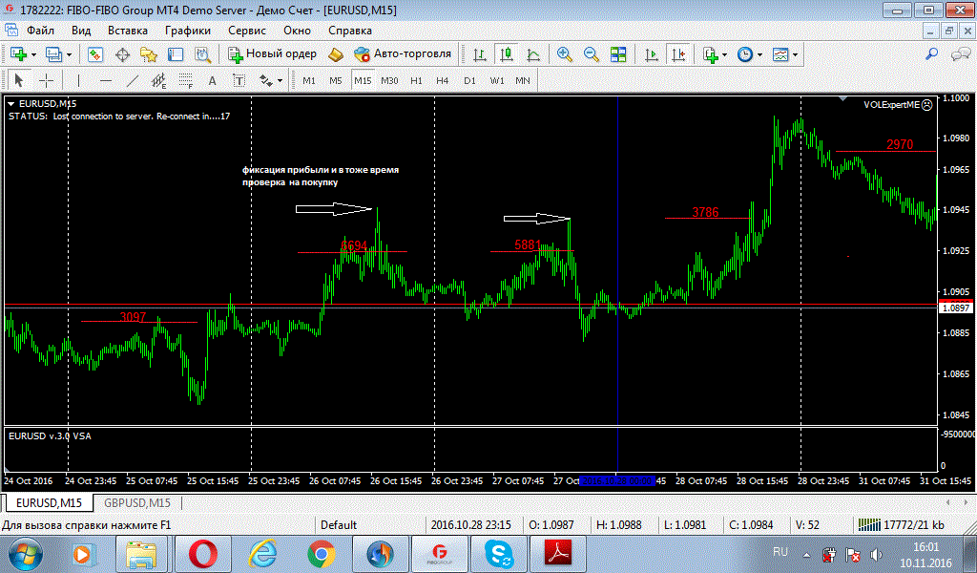This screenshot has width=977, height=573.
Task: Open the Strategy Tester magnifier icon
Action: (x=202, y=54)
